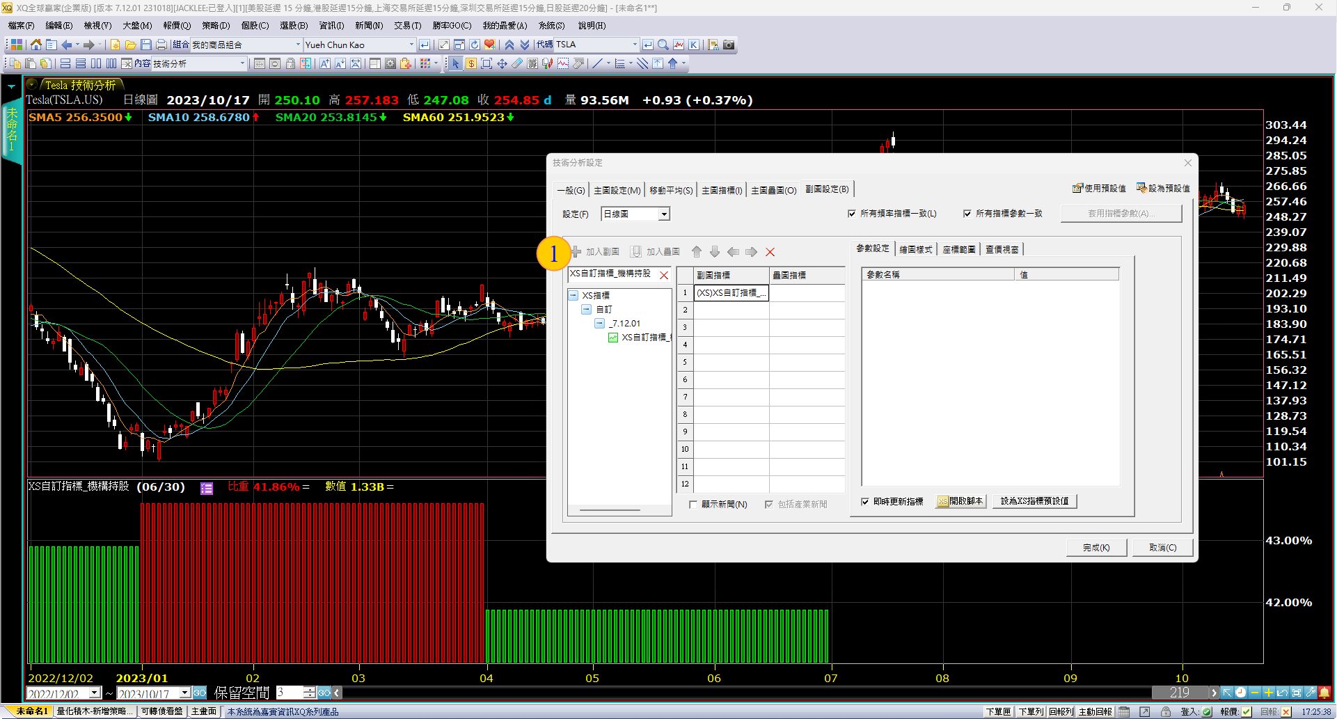Image resolution: width=1337 pixels, height=719 pixels.
Task: Open the 日線圖 frequency dropdown
Action: pyautogui.click(x=664, y=214)
